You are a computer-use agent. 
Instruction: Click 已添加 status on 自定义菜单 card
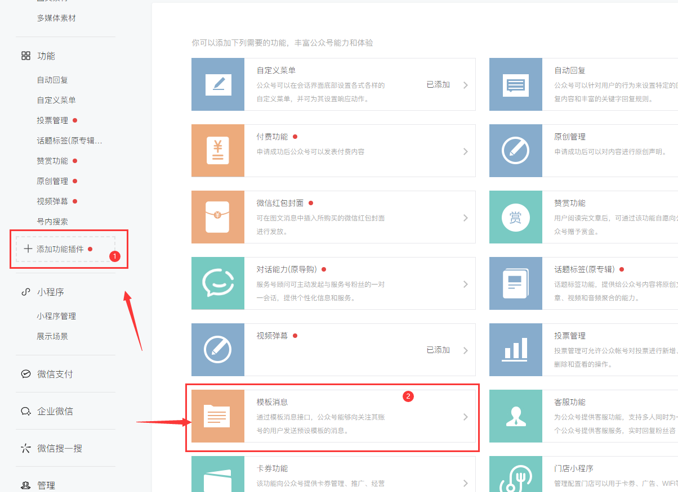[438, 84]
